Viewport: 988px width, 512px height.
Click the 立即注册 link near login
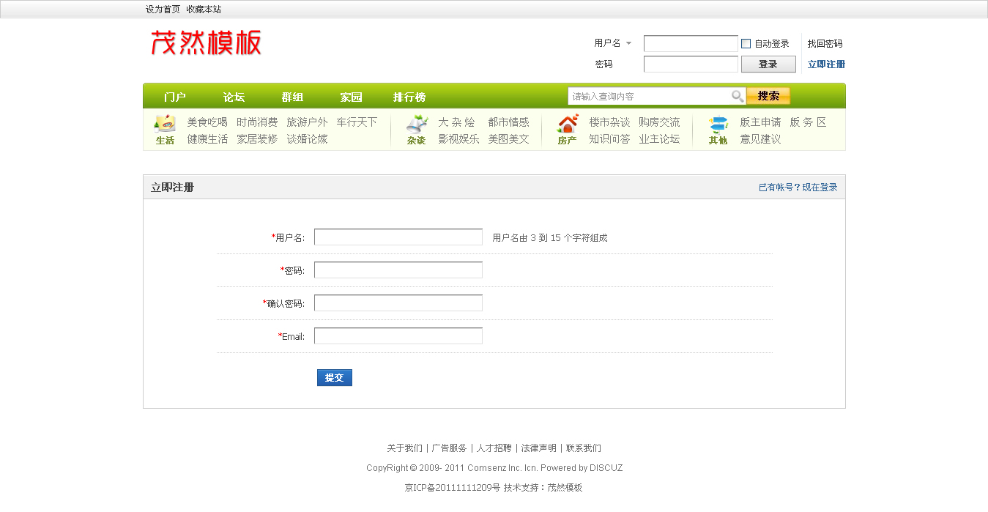tap(826, 64)
